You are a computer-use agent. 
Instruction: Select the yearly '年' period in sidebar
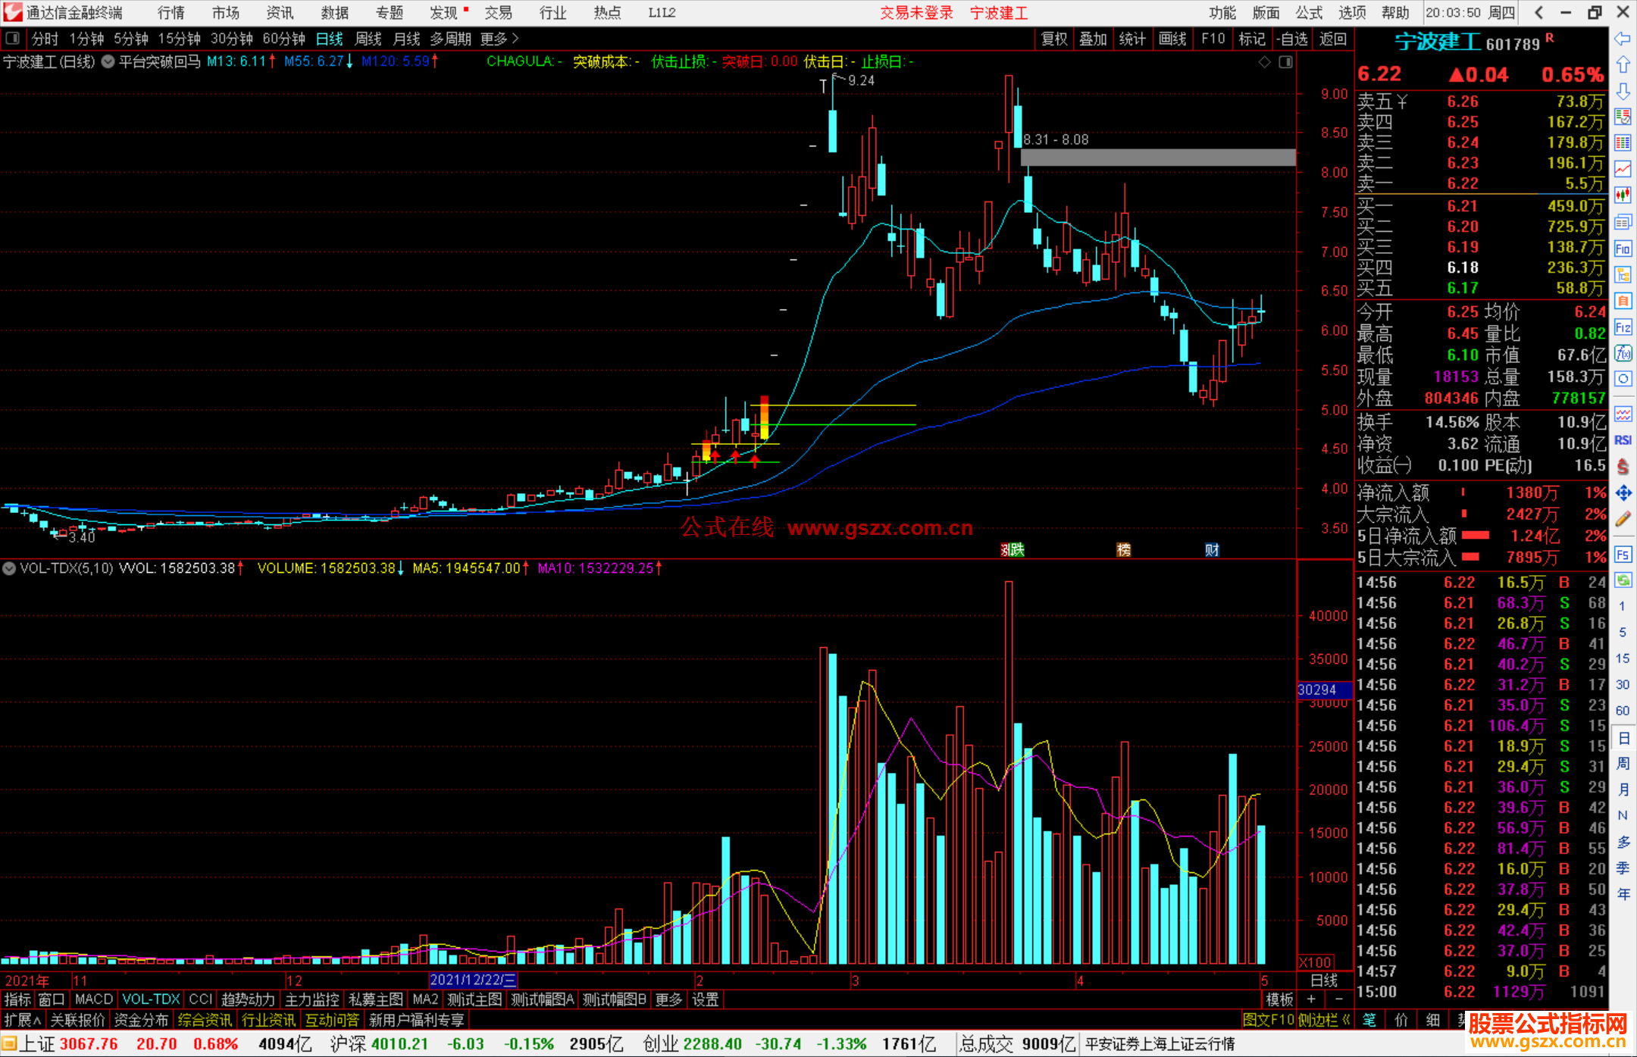pos(1623,894)
